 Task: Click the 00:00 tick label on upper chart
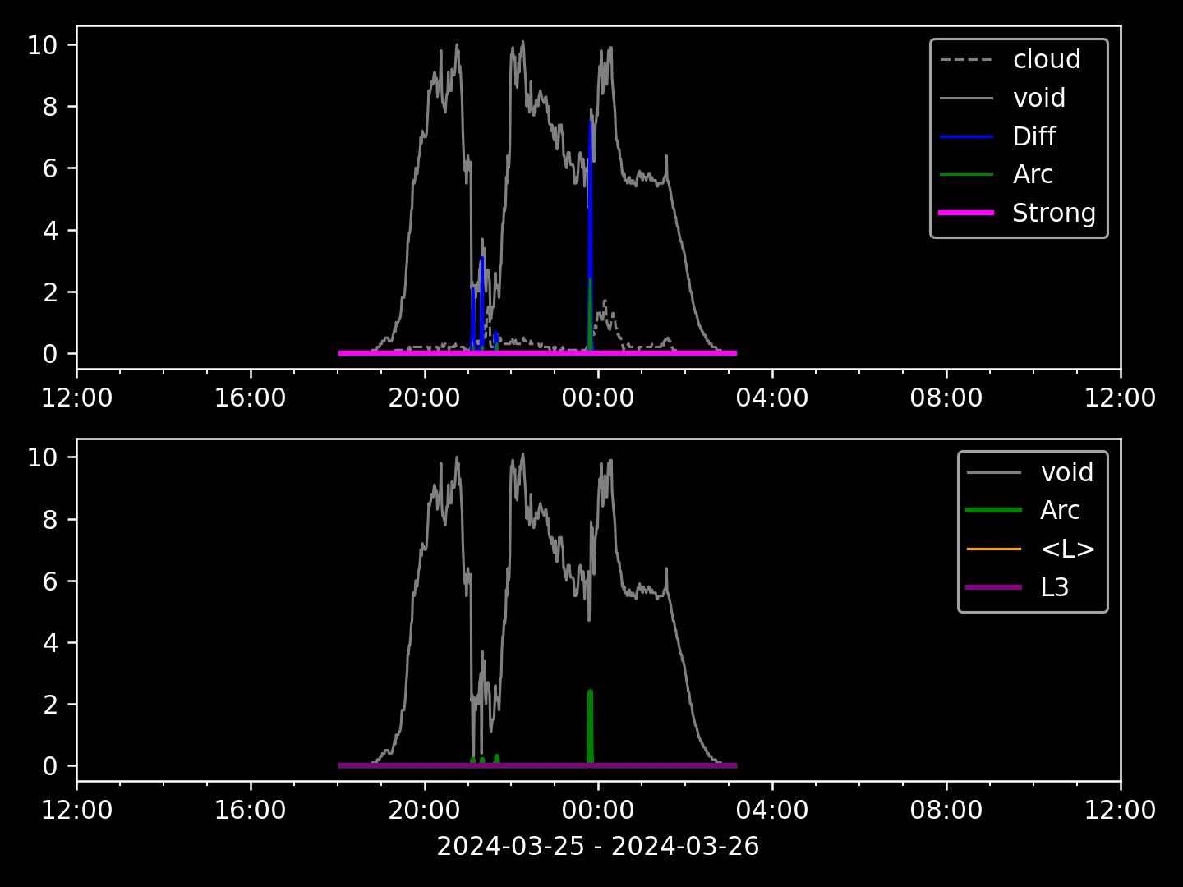[598, 398]
